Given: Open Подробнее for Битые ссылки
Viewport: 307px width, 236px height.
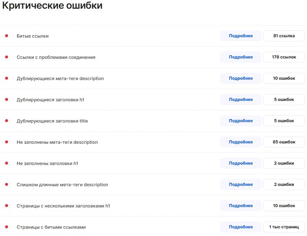Looking at the screenshot, I should coord(241,36).
